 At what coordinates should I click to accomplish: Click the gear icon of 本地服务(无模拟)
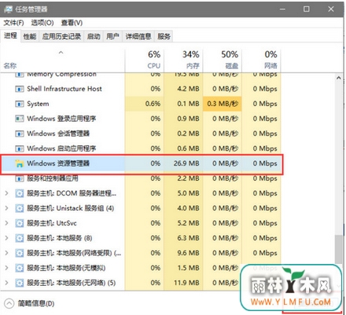coord(20,268)
